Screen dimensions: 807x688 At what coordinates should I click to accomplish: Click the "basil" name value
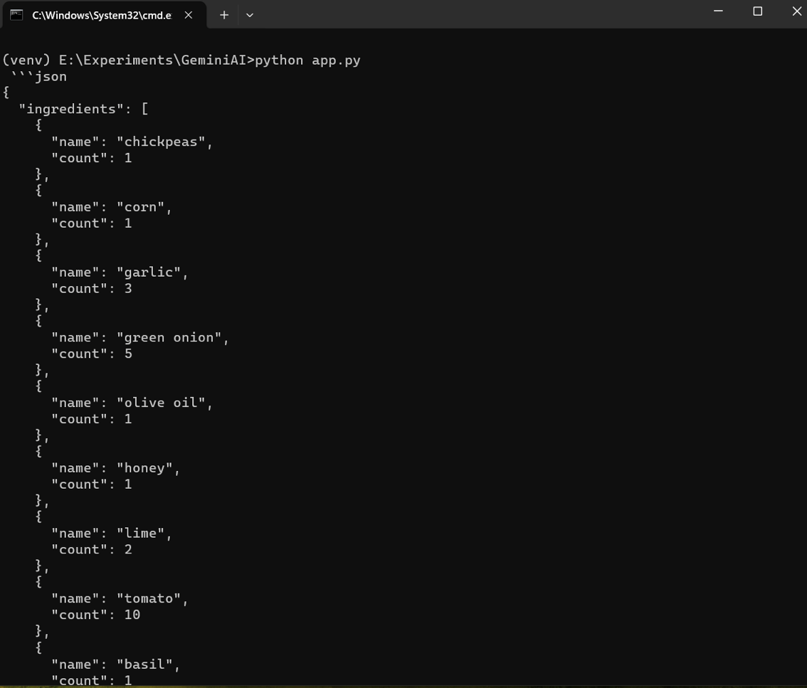[144, 664]
